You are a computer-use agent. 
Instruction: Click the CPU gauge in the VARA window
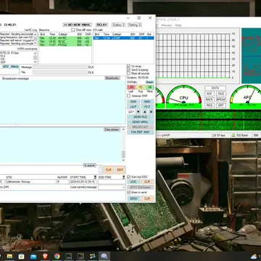coord(183,96)
